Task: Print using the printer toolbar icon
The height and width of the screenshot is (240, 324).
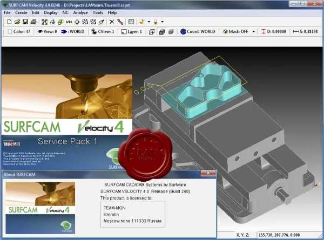Action: click(33, 22)
